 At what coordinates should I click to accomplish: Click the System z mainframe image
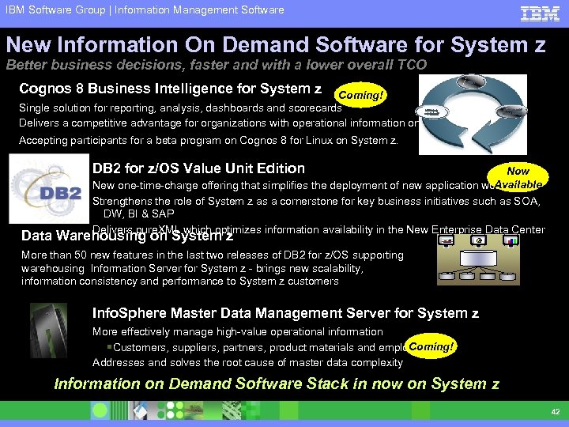pos(48,331)
